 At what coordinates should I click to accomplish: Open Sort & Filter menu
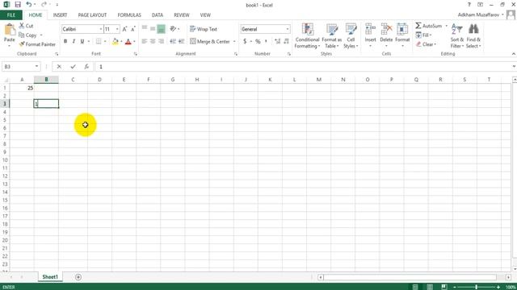point(457,36)
